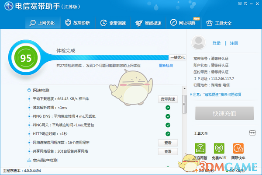Click the green check for HTTP响应时间

(x=168, y=133)
